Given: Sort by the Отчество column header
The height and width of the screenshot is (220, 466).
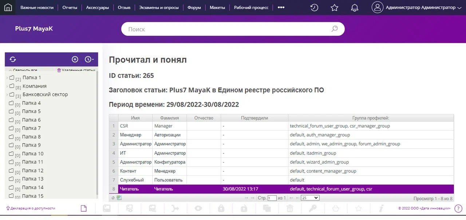Looking at the screenshot, I should (x=204, y=118).
